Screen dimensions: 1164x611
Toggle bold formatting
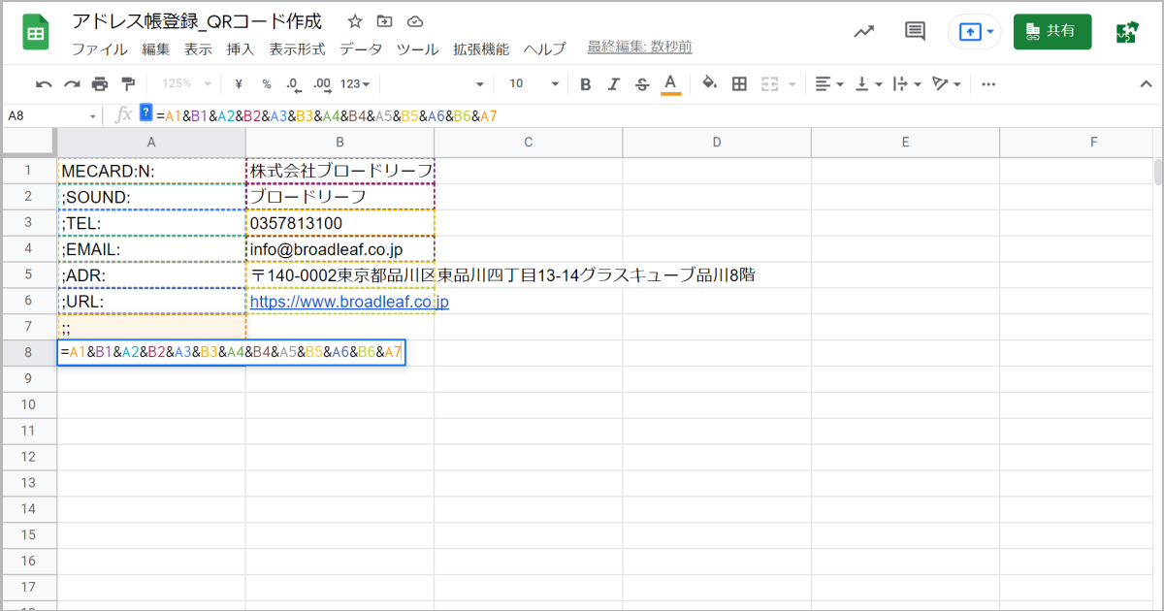585,84
